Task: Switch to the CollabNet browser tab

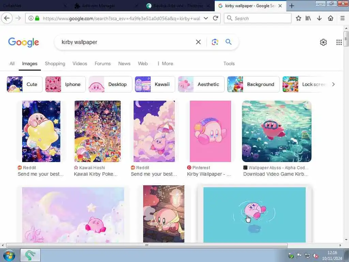Action: click(34, 6)
